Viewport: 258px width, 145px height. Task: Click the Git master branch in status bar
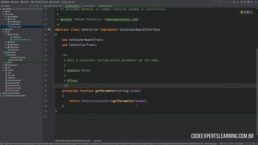[x=239, y=144]
